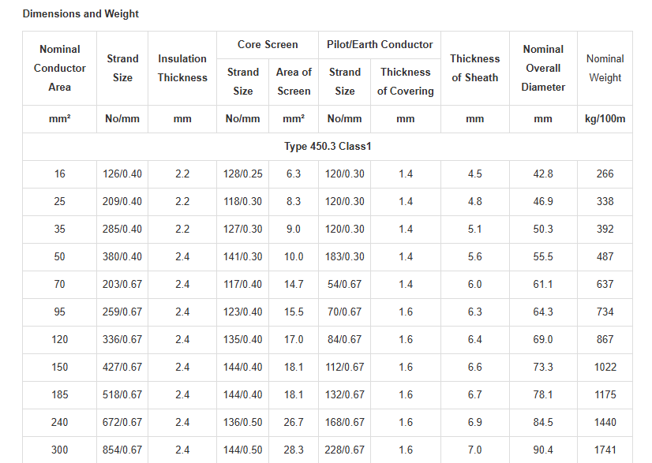Image resolution: width=652 pixels, height=463 pixels.
Task: Click the 'Nominal Weight' header
Action: pos(605,68)
